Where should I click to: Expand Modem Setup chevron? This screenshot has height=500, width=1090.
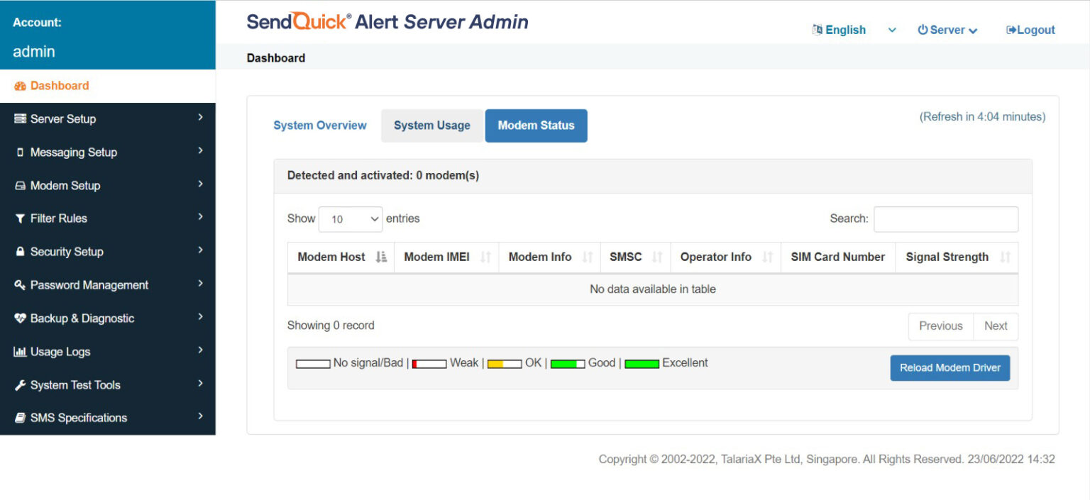coord(201,184)
